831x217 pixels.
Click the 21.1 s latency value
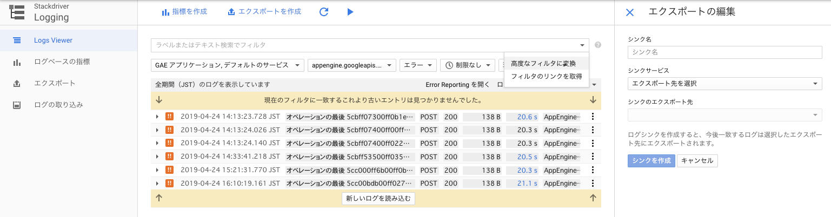point(527,184)
